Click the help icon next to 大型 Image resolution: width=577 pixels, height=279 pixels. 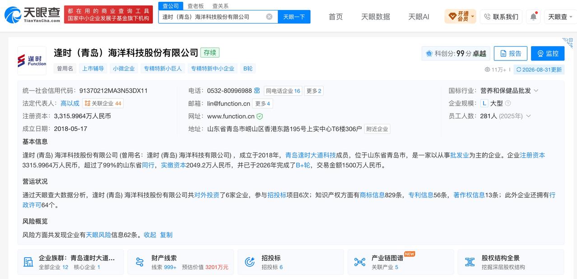[x=507, y=103]
